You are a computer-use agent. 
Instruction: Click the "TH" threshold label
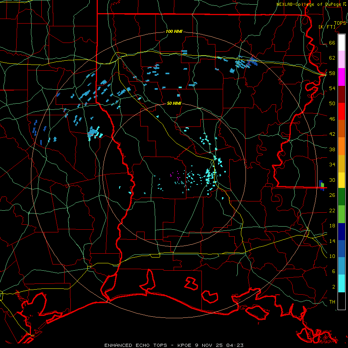click(332, 302)
